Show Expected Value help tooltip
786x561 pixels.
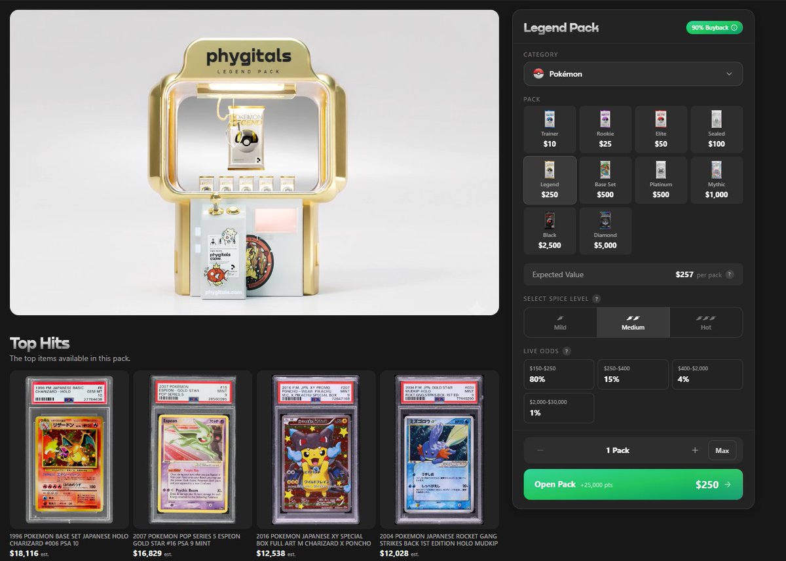coord(730,275)
